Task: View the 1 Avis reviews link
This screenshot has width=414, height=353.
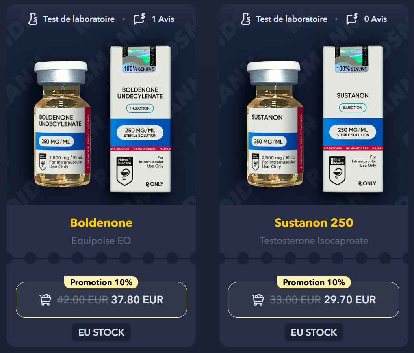Action: pos(163,19)
